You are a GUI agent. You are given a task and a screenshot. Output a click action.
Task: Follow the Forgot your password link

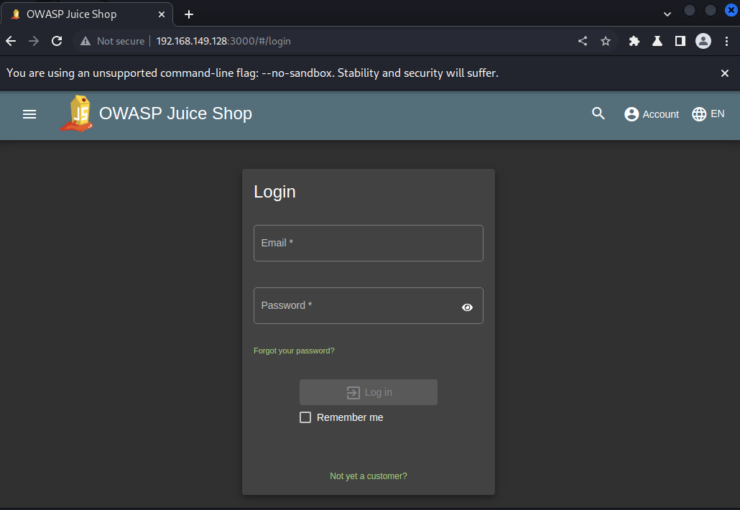(x=294, y=351)
